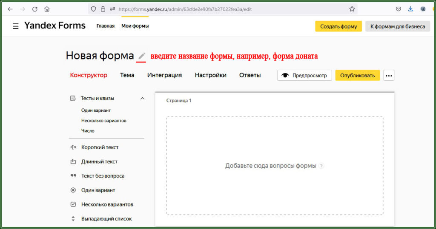This screenshot has width=436, height=229.
Task: Go back with browser back arrow
Action: (10, 9)
